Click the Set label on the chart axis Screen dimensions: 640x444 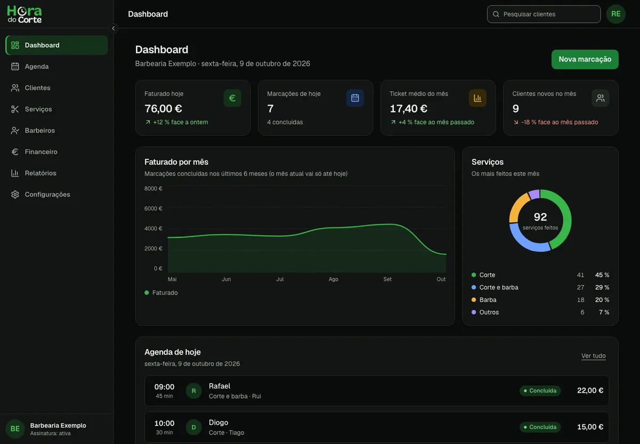pyautogui.click(x=388, y=279)
